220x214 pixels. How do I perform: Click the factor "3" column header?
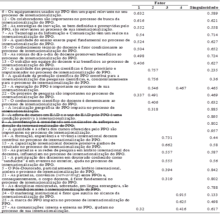pyautogui.click(x=167, y=7)
